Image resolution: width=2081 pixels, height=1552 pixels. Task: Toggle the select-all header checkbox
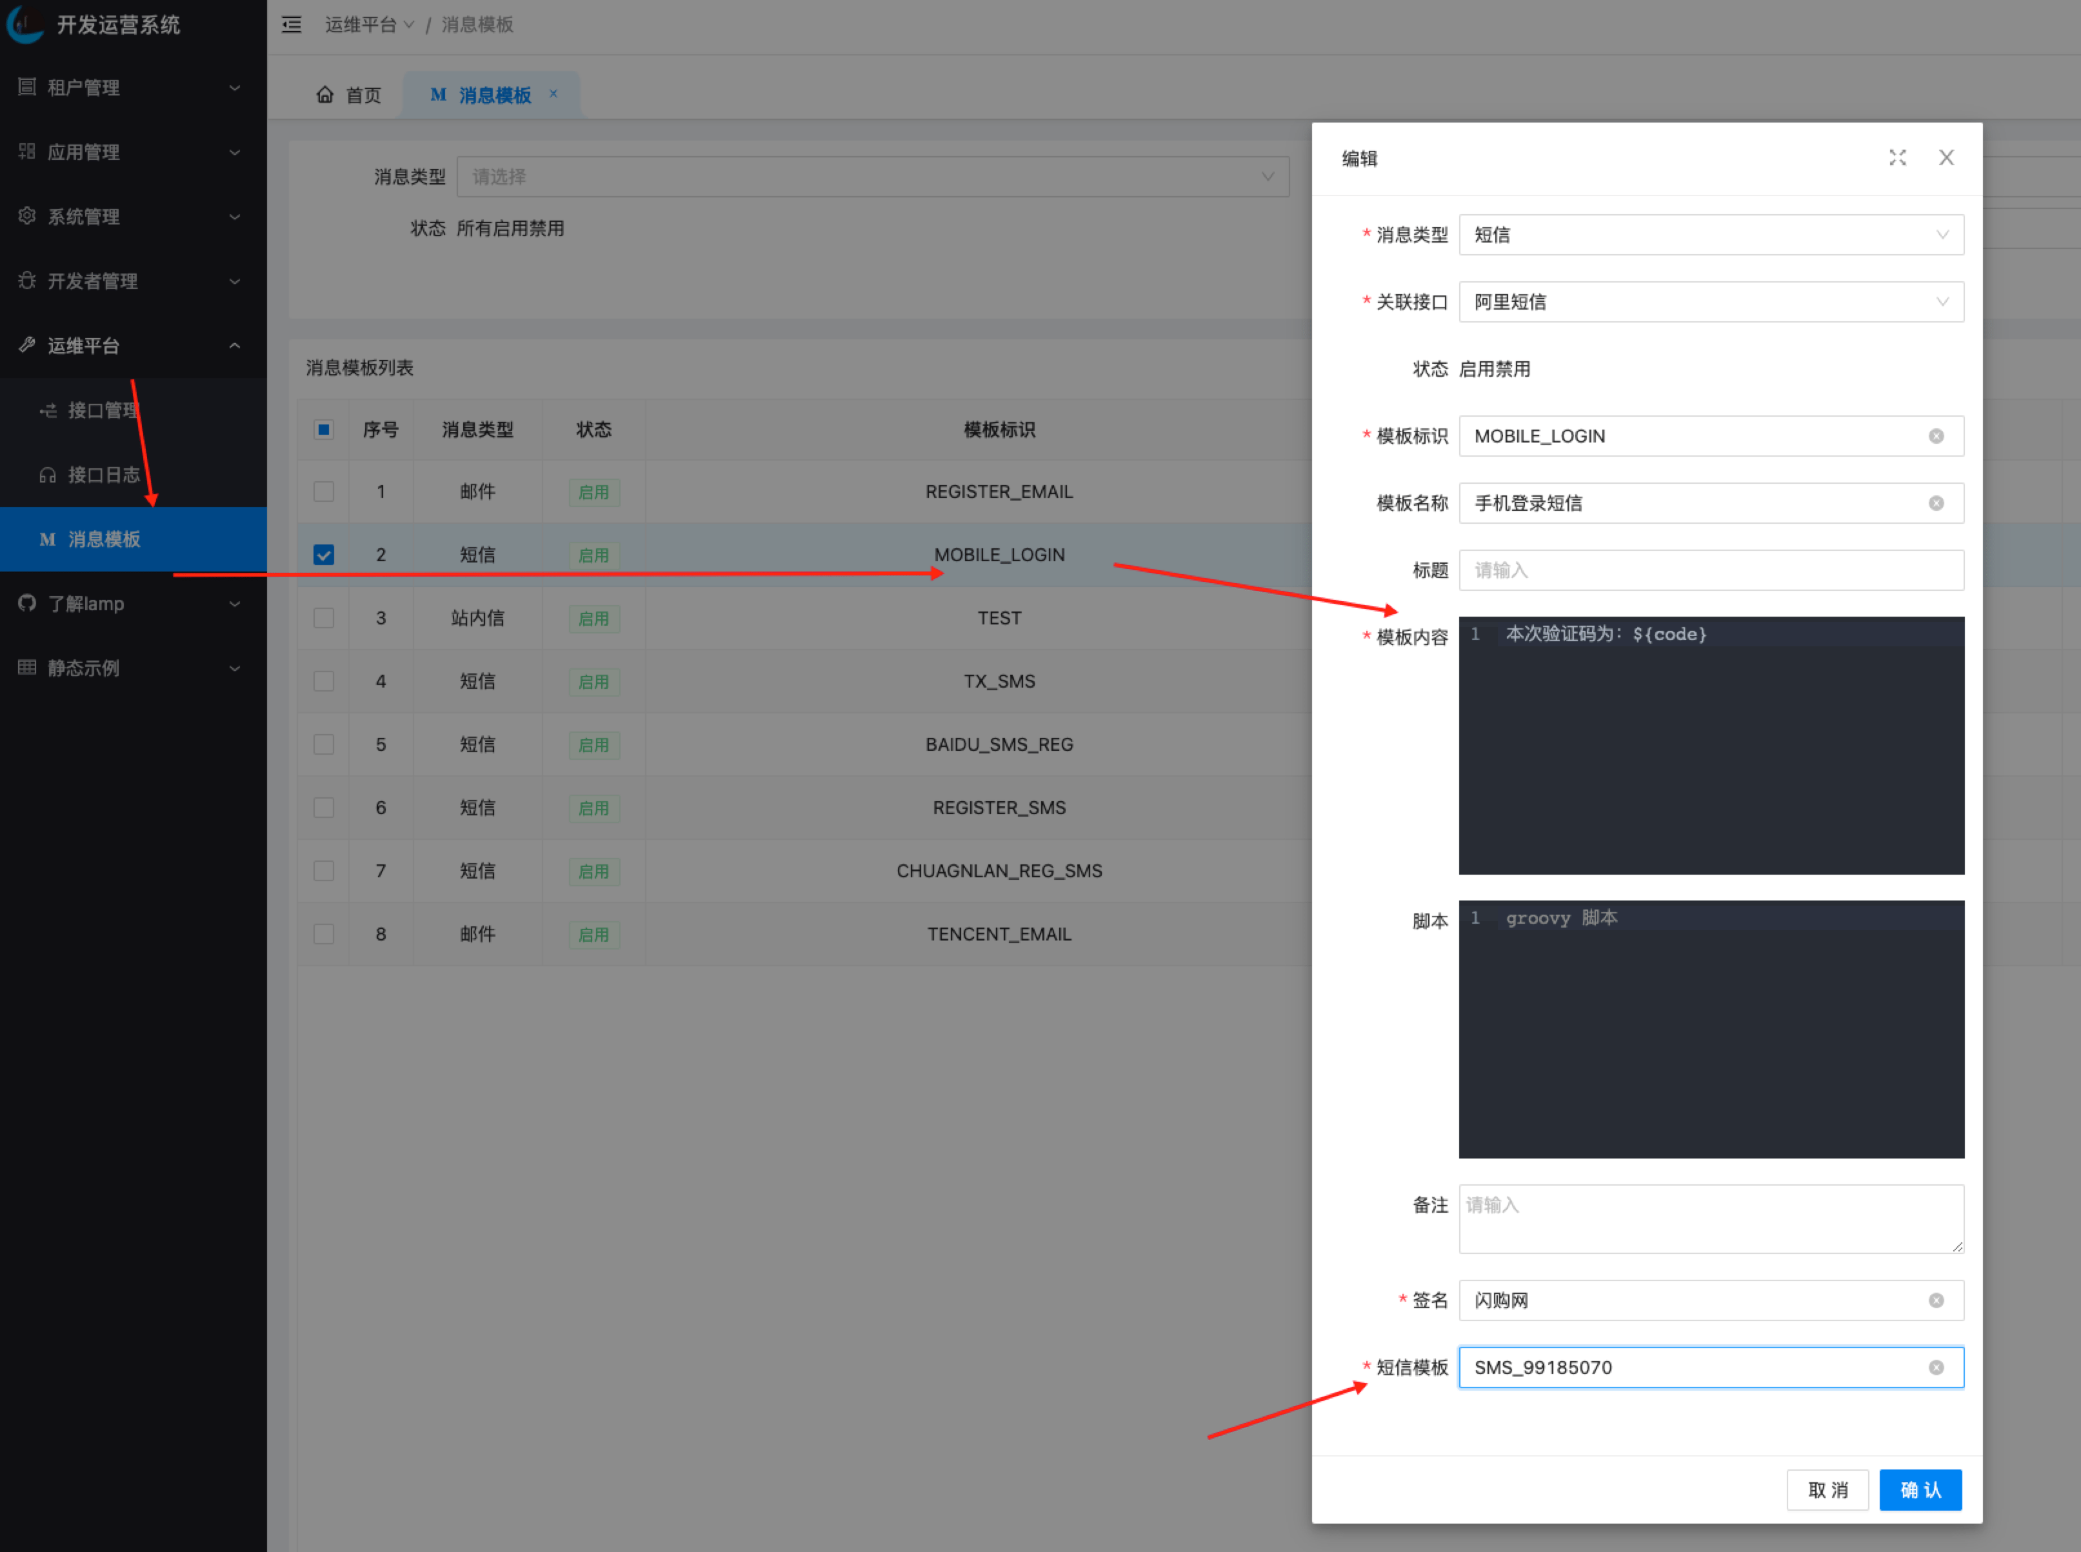pyautogui.click(x=323, y=430)
